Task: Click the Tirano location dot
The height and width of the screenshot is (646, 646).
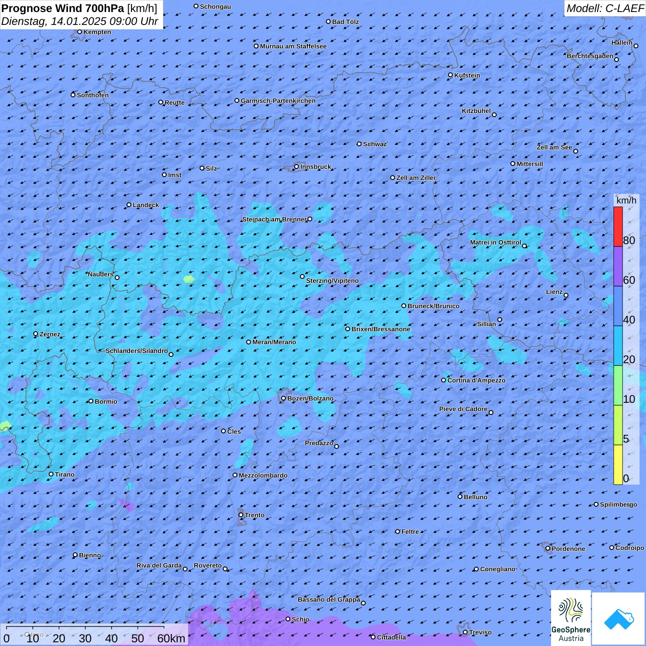Action: (51, 474)
